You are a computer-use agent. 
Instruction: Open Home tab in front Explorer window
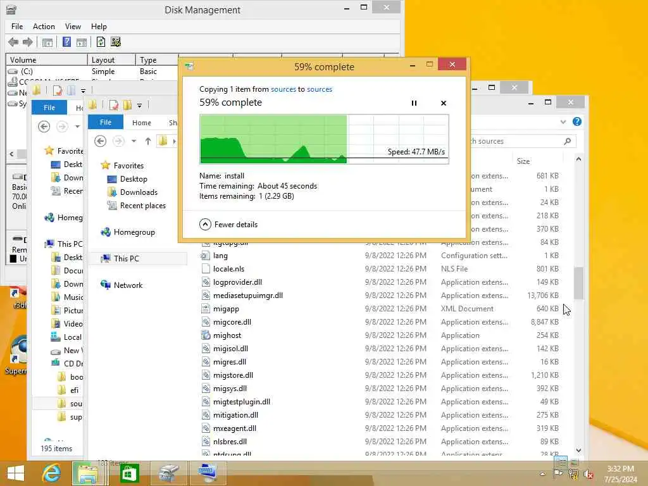click(x=141, y=123)
